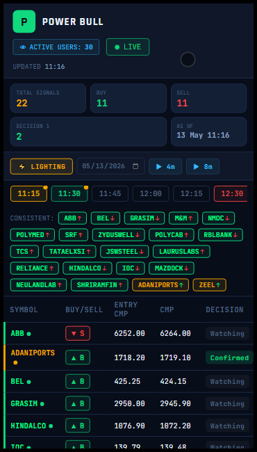This screenshot has height=452, width=257.
Task: Click the Total Signals 22 card
Action: click(48, 98)
